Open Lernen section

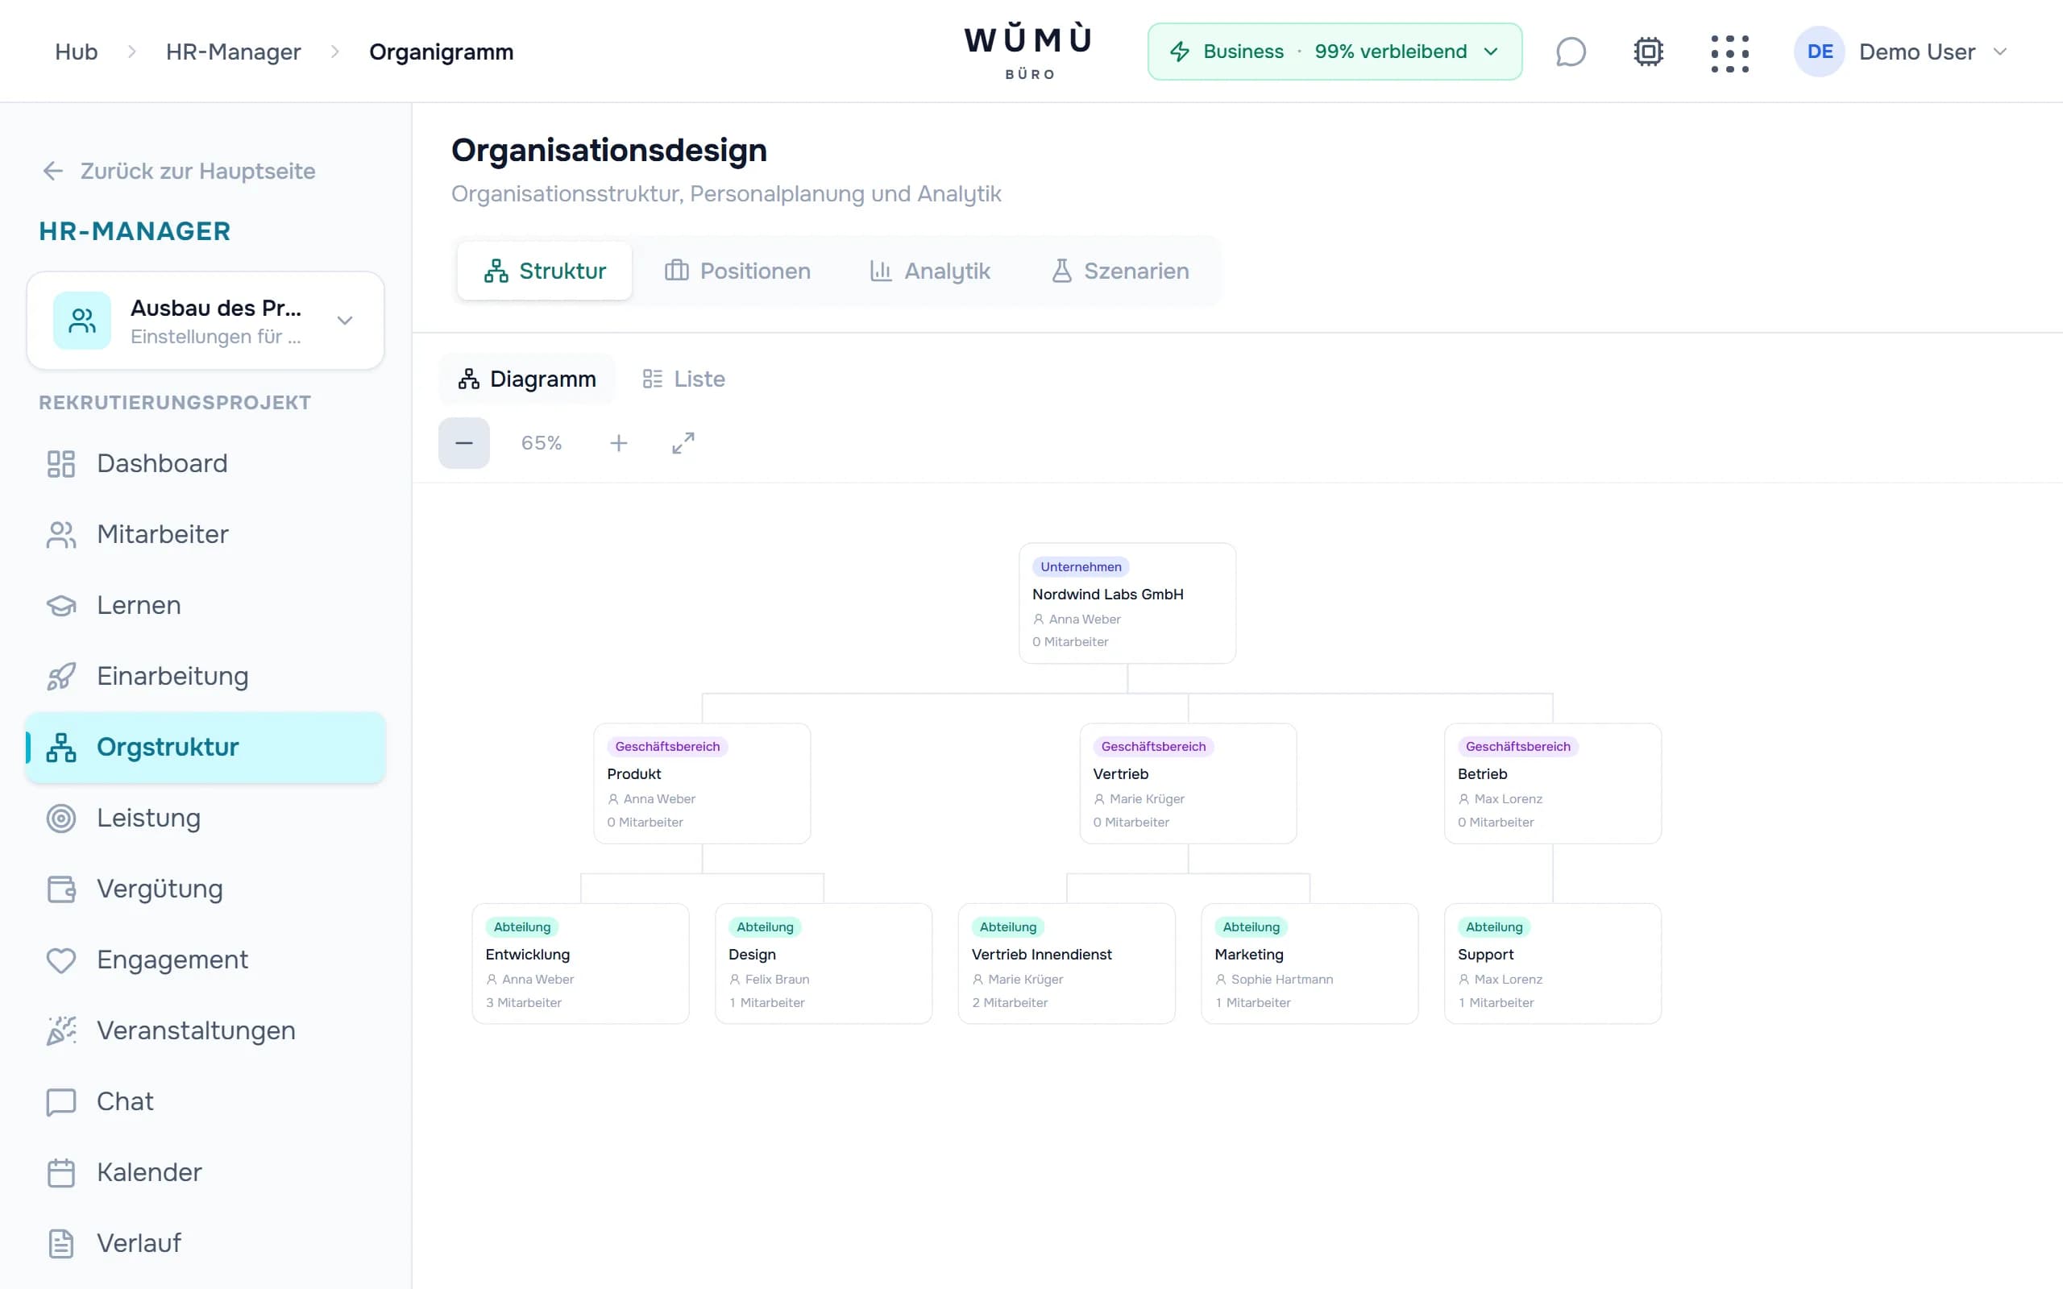click(x=205, y=605)
